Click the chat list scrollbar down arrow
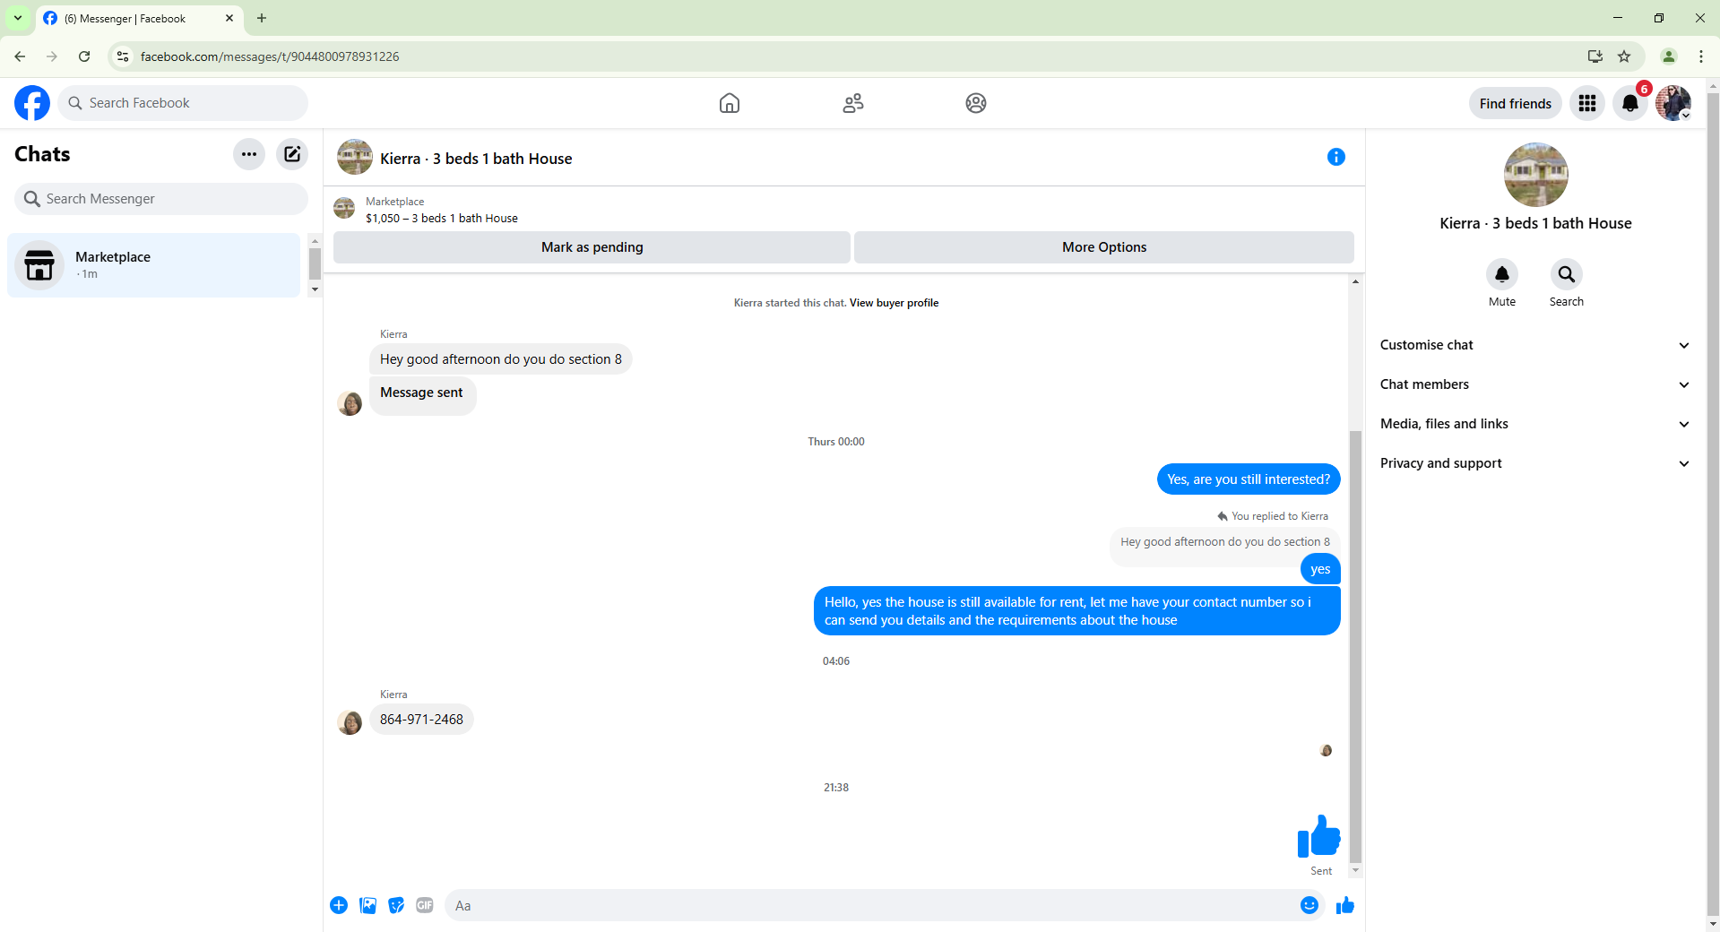Image resolution: width=1720 pixels, height=932 pixels. pos(315,289)
